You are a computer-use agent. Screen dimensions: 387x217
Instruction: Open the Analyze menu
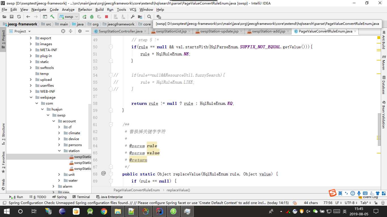point(68,9)
